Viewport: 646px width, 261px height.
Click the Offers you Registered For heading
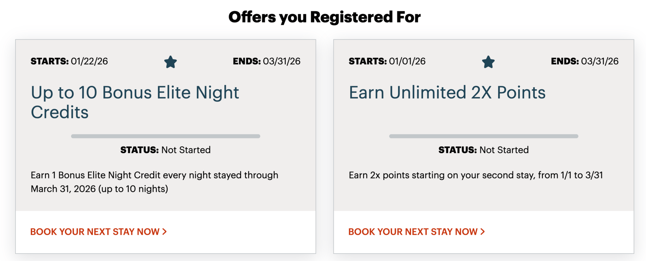[x=324, y=16]
